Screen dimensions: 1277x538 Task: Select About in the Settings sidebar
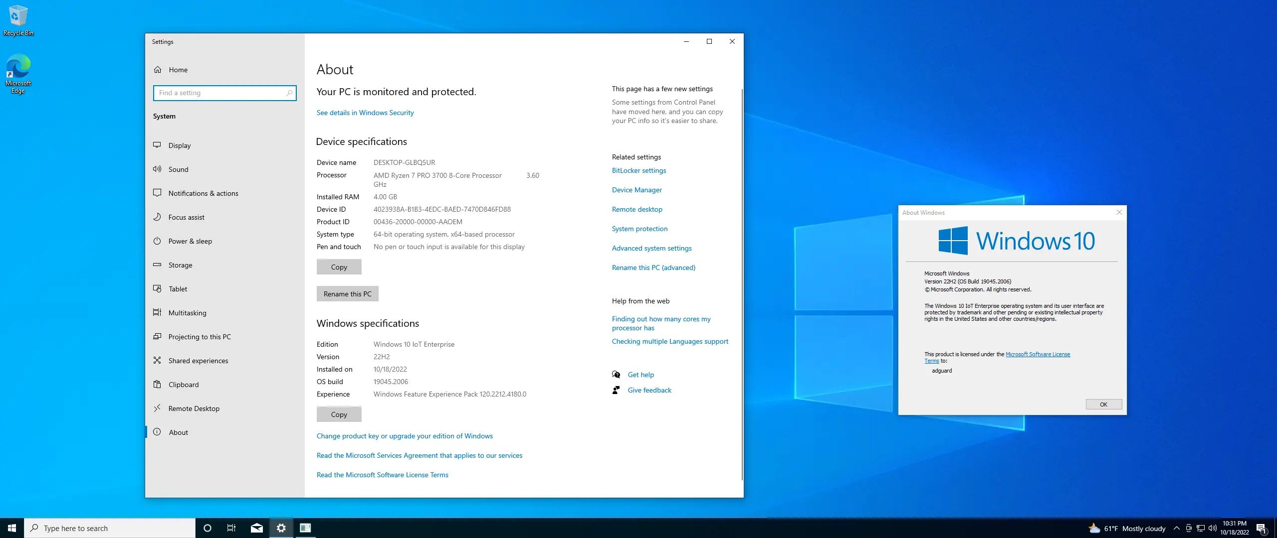point(178,432)
